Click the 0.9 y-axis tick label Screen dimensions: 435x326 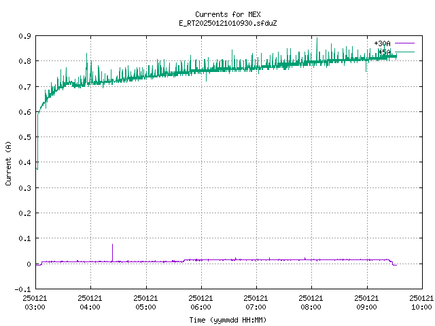pos(24,36)
